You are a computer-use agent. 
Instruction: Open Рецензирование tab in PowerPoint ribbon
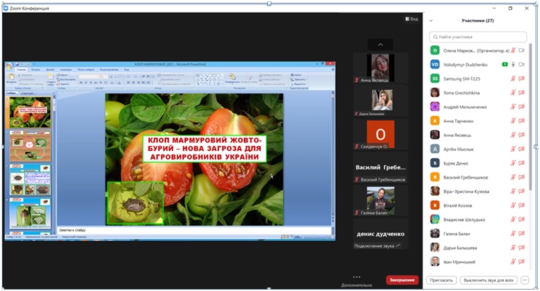point(109,69)
